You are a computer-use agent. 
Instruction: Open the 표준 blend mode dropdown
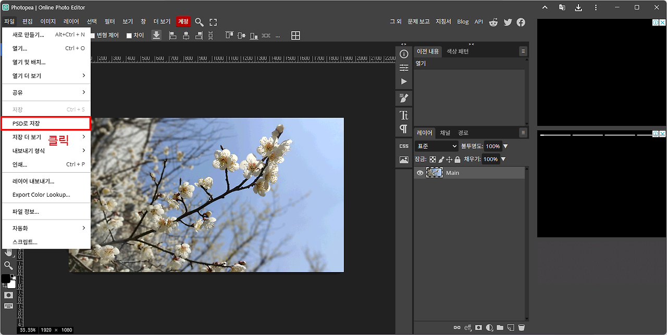pos(437,146)
